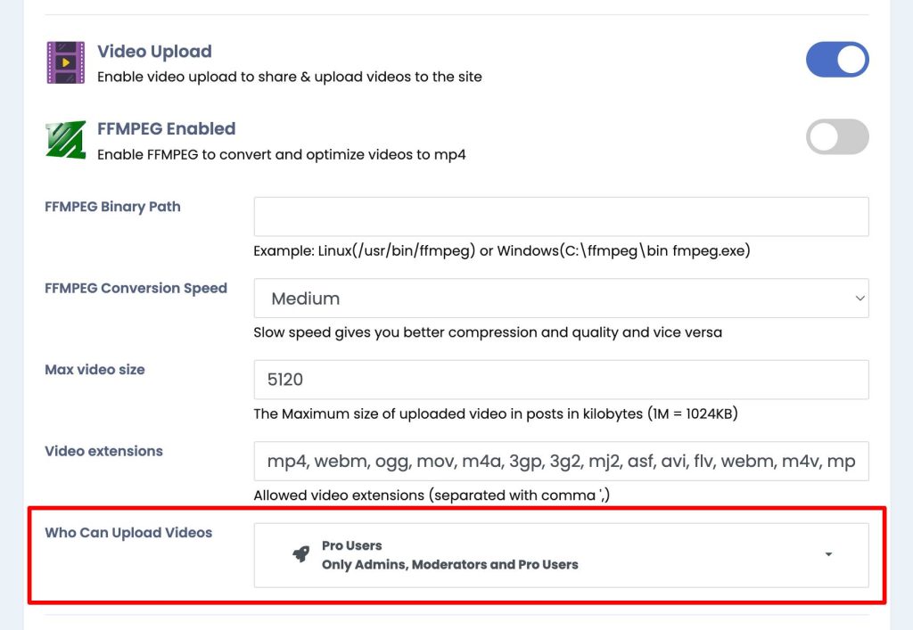Click the caret arrow in Pro Users selector
Image resolution: width=913 pixels, height=630 pixels.
pos(828,554)
